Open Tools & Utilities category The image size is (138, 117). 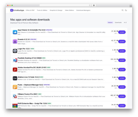click(42, 10)
